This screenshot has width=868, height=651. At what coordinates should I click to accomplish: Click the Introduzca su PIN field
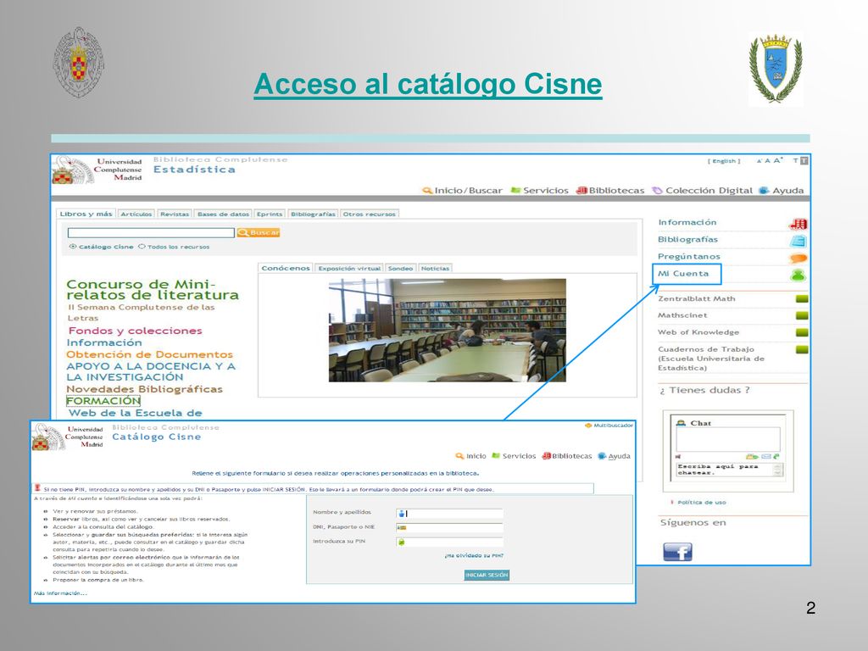point(449,542)
